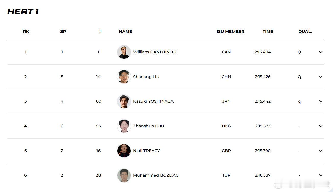The width and height of the screenshot is (333, 192).
Task: Open Zhanshuo LOU's row dropdown arrow
Action: pyautogui.click(x=321, y=126)
